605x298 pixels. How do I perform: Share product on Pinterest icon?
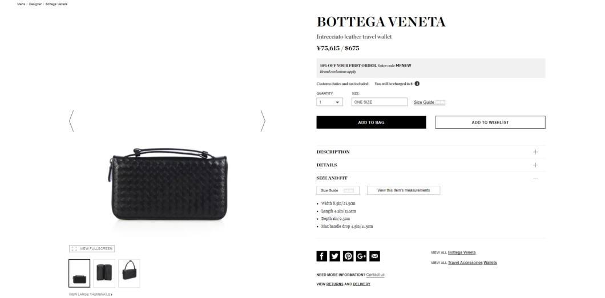pos(348,256)
